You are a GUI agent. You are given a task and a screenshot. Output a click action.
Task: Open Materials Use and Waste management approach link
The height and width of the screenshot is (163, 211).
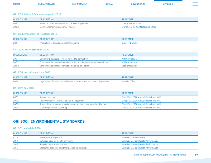[x=133, y=137]
